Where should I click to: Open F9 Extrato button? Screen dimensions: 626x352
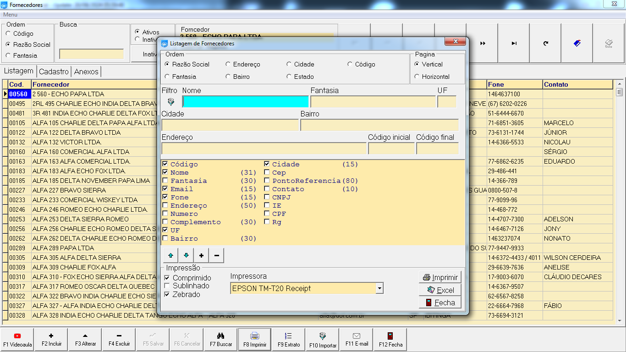(x=289, y=340)
